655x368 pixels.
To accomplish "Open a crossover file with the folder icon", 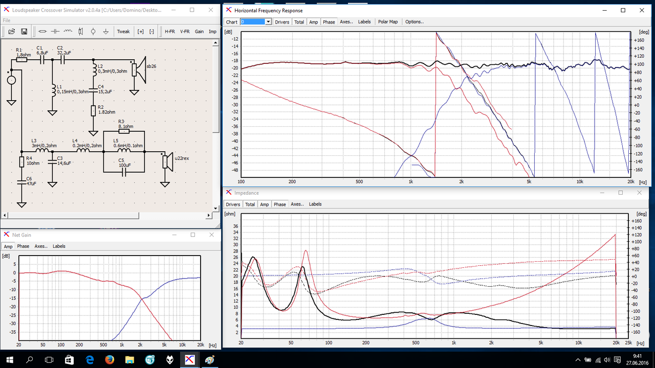I will (11, 31).
